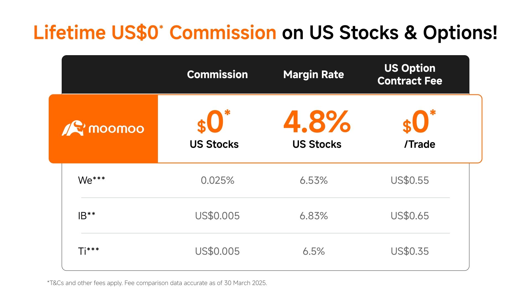The height and width of the screenshot is (298, 531).
Task: Click the 0.025% commission value
Action: (x=217, y=180)
